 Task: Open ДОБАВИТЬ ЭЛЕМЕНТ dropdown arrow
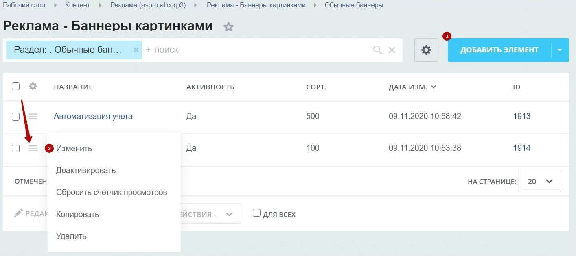[560, 50]
